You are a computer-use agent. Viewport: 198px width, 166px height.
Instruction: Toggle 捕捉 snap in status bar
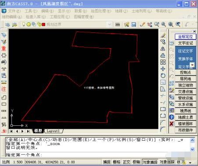pyautogui.click(x=107, y=162)
